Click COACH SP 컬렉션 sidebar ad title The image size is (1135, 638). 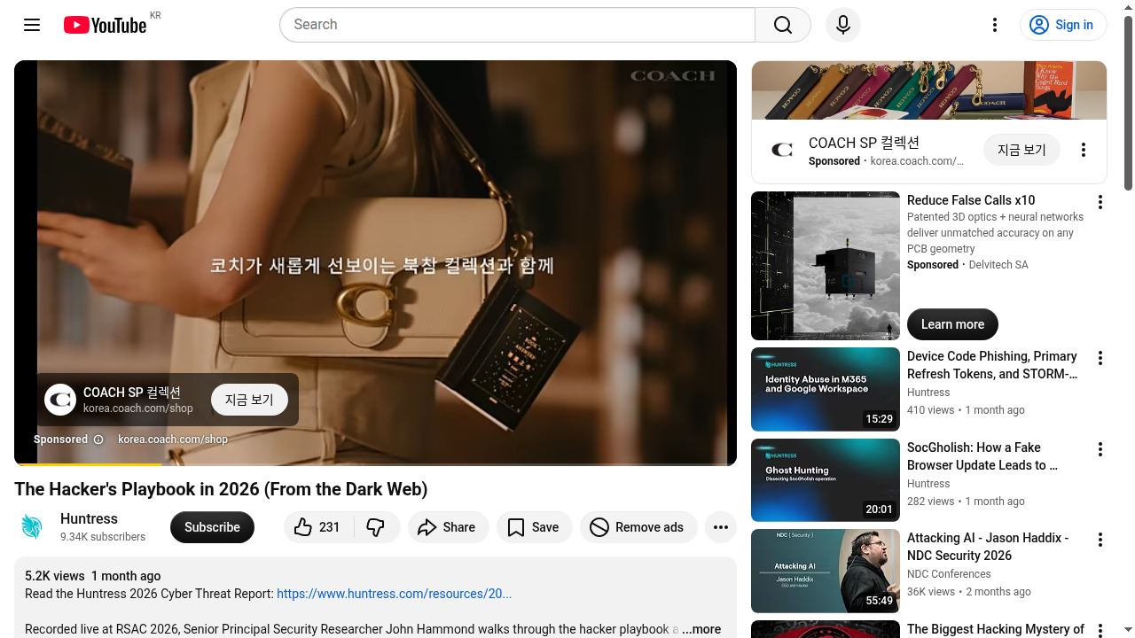pyautogui.click(x=864, y=143)
